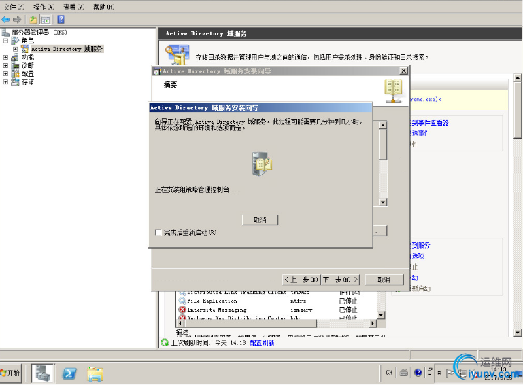Select the Intersite Messaging service row
This screenshot has height=385, width=523.
tap(277, 310)
